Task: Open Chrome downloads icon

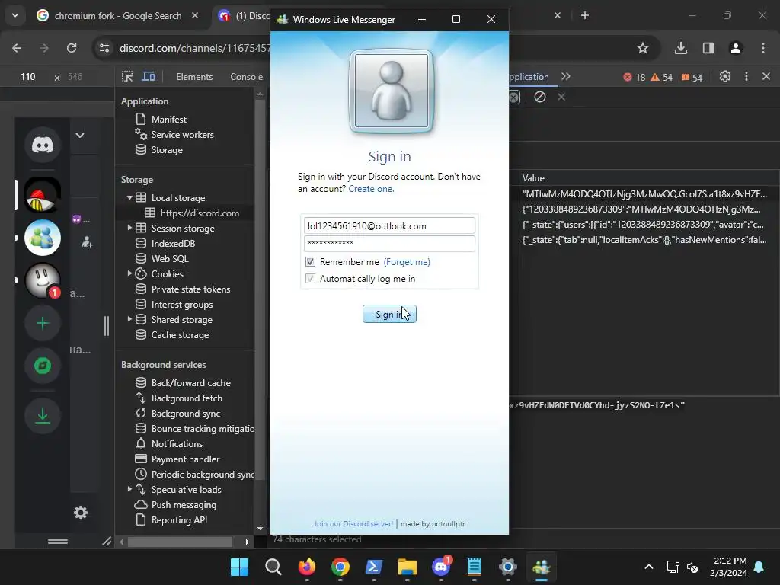Action: [x=680, y=48]
